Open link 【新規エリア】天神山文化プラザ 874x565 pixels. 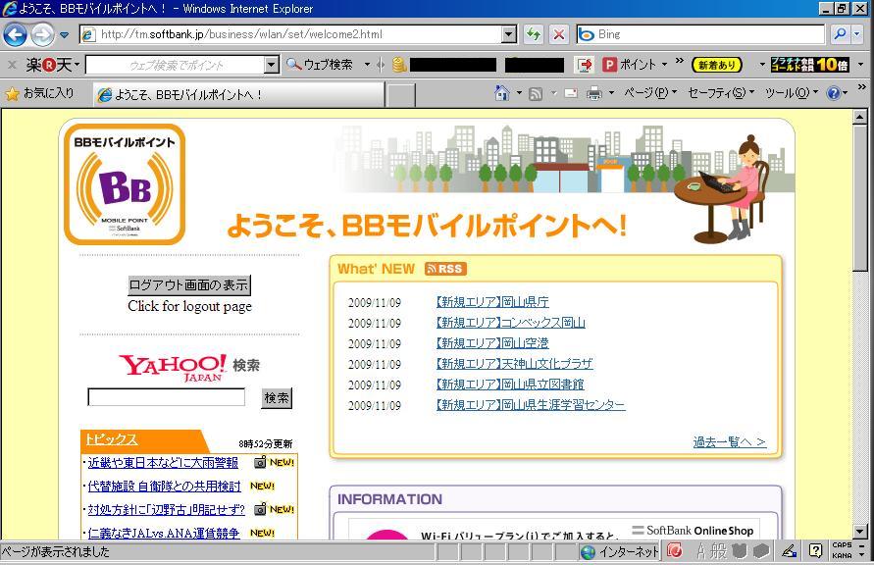[514, 364]
